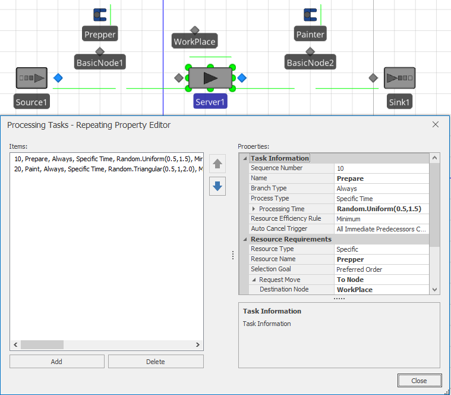Add a new processing task
This screenshot has width=451, height=395.
tap(57, 362)
